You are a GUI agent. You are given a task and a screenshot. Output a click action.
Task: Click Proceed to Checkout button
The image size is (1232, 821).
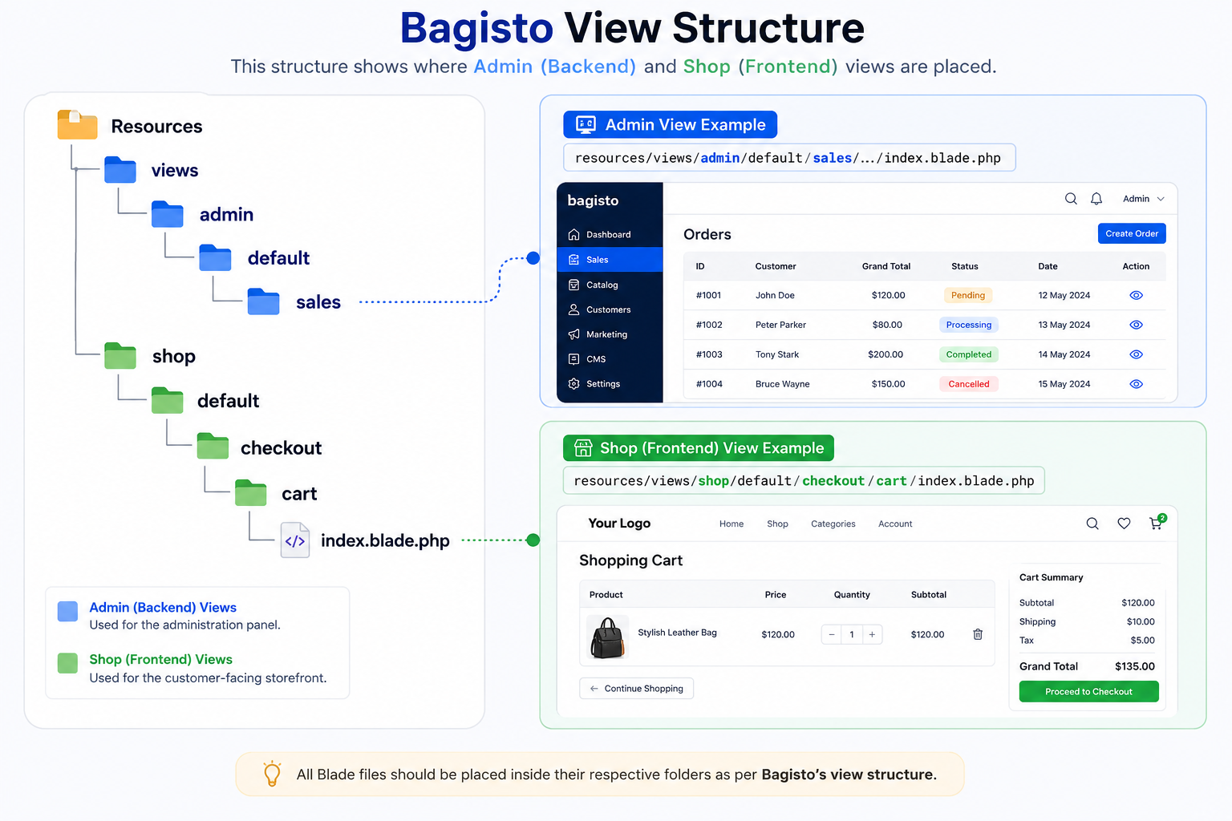click(x=1088, y=691)
